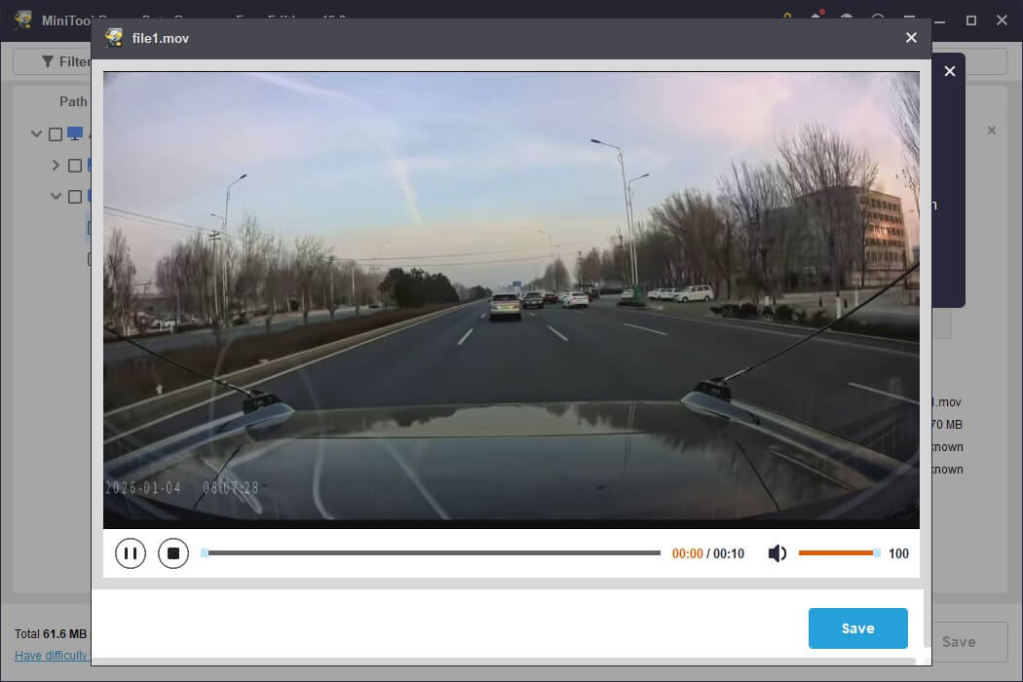Image resolution: width=1023 pixels, height=682 pixels.
Task: Check the first folder checkbox in path tree
Action: pos(74,165)
